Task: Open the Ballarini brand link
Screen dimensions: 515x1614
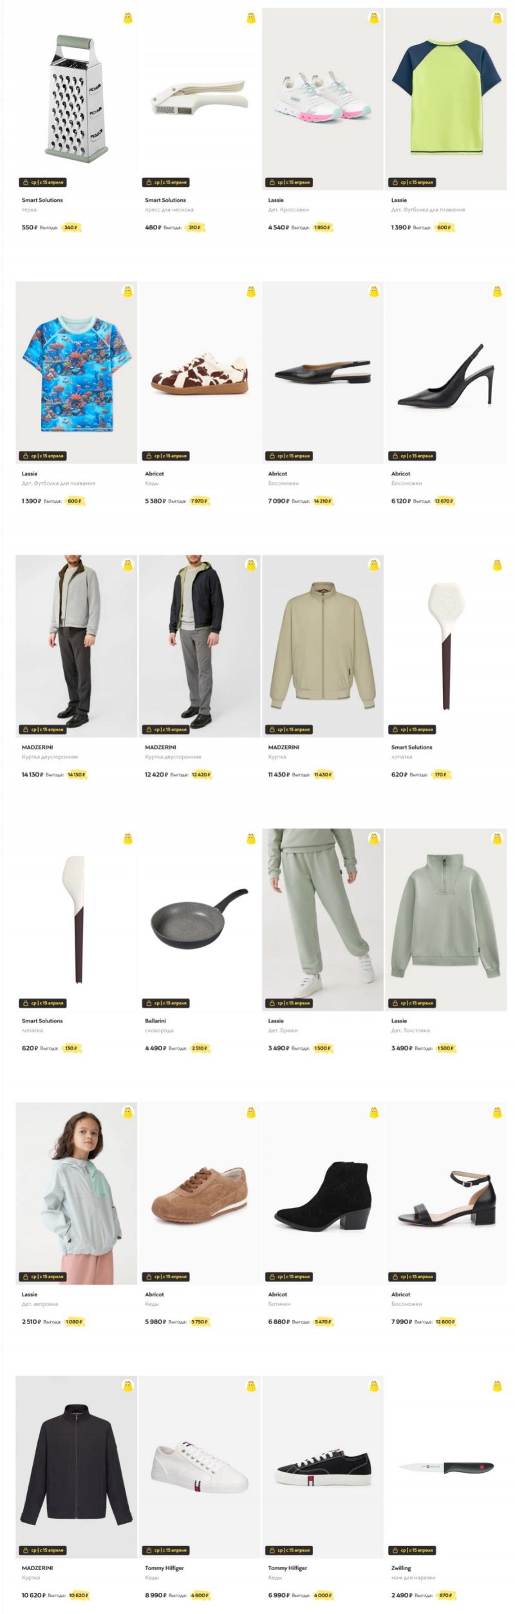Action: click(155, 1021)
